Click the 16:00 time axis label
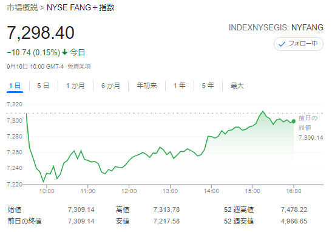Image resolution: width=332 pixels, height=232 pixels. click(x=294, y=191)
